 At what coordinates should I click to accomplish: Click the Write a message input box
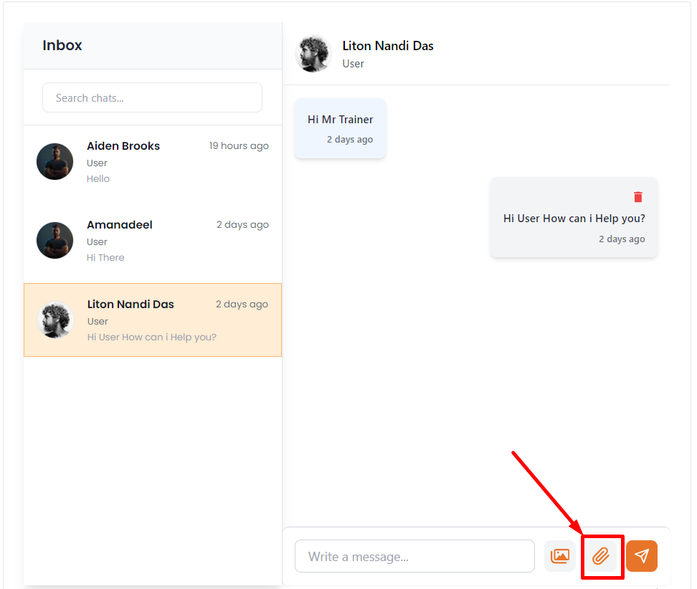414,556
